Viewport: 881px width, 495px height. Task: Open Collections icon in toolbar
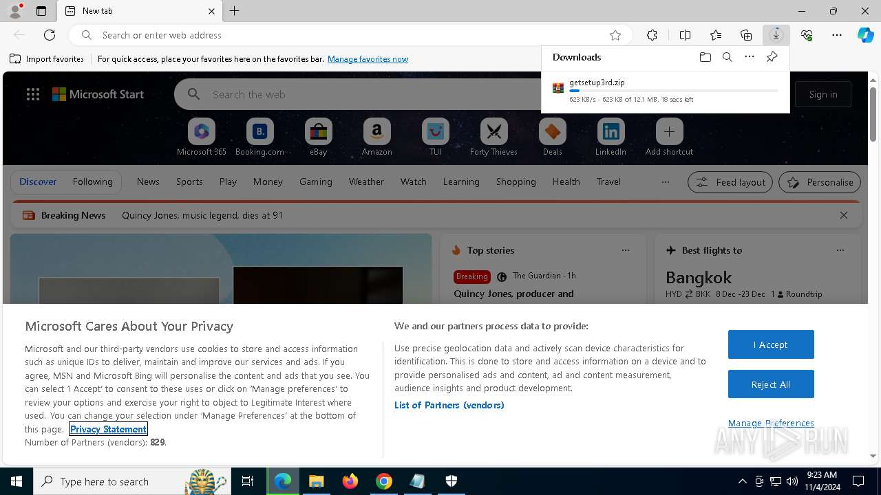tap(746, 35)
